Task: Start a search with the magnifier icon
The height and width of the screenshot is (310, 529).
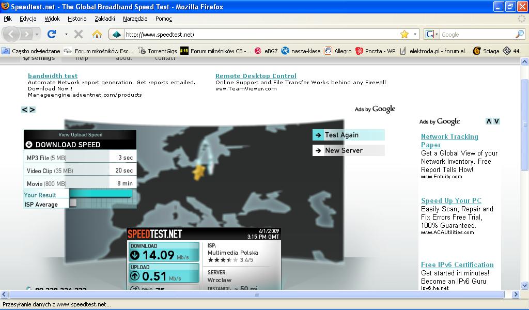Action: 519,33
